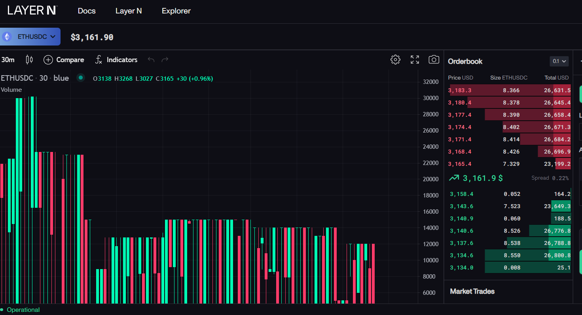Screen dimensions: 582x315
Task: Open the orderbook 0.1 grouping dropdown
Action: coord(559,61)
